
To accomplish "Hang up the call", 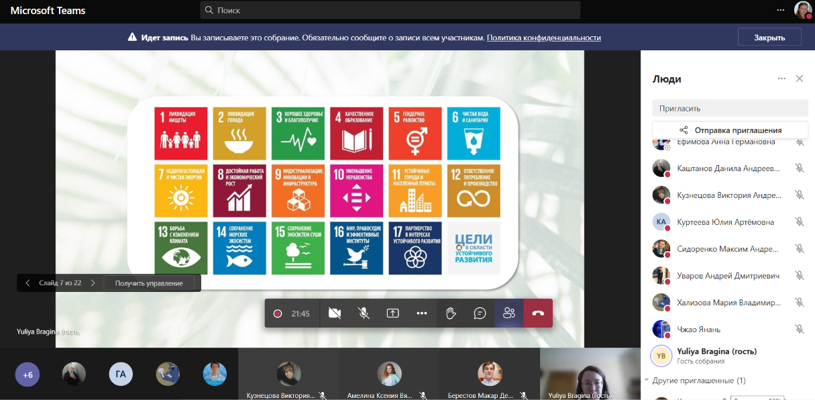I will click(x=538, y=313).
